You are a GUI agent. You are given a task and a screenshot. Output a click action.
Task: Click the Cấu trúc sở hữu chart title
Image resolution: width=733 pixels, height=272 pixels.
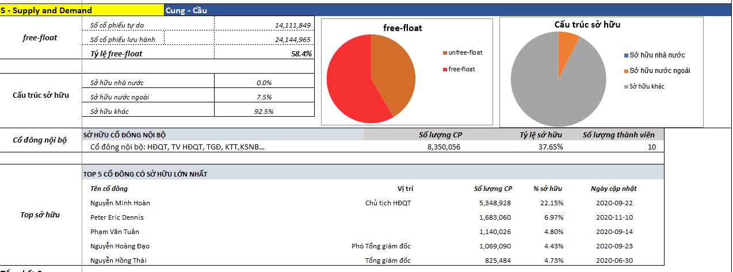(x=587, y=25)
